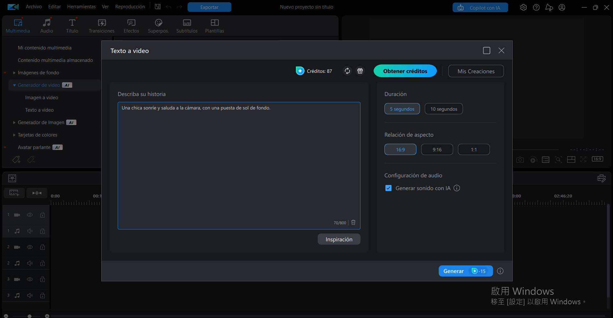Open the Subtítulos panel

pos(187,26)
